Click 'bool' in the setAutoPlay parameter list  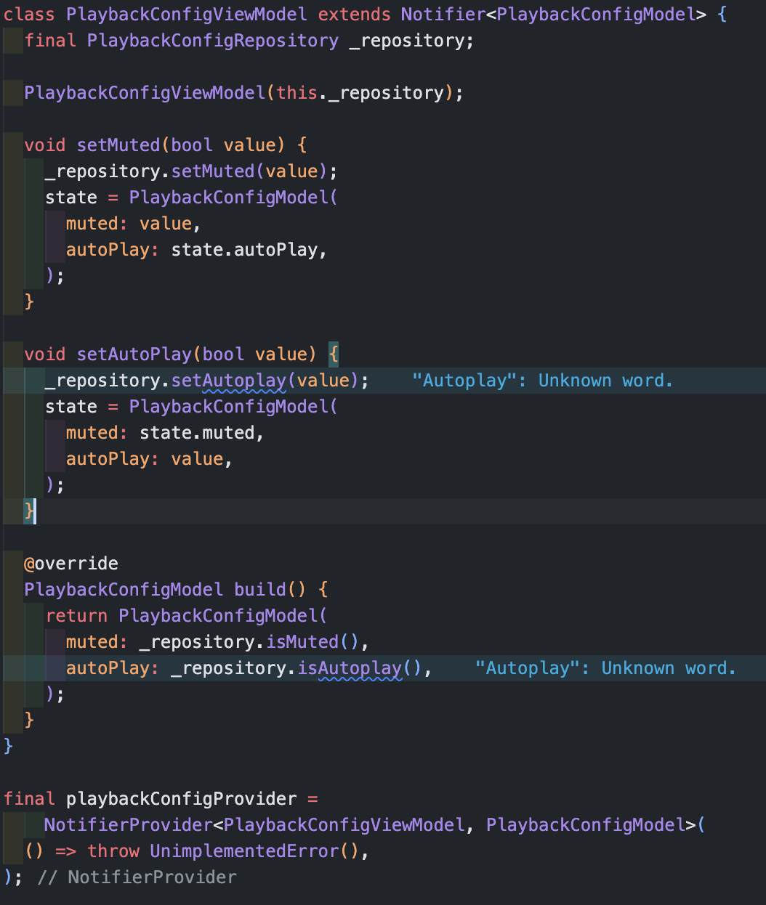coord(223,354)
